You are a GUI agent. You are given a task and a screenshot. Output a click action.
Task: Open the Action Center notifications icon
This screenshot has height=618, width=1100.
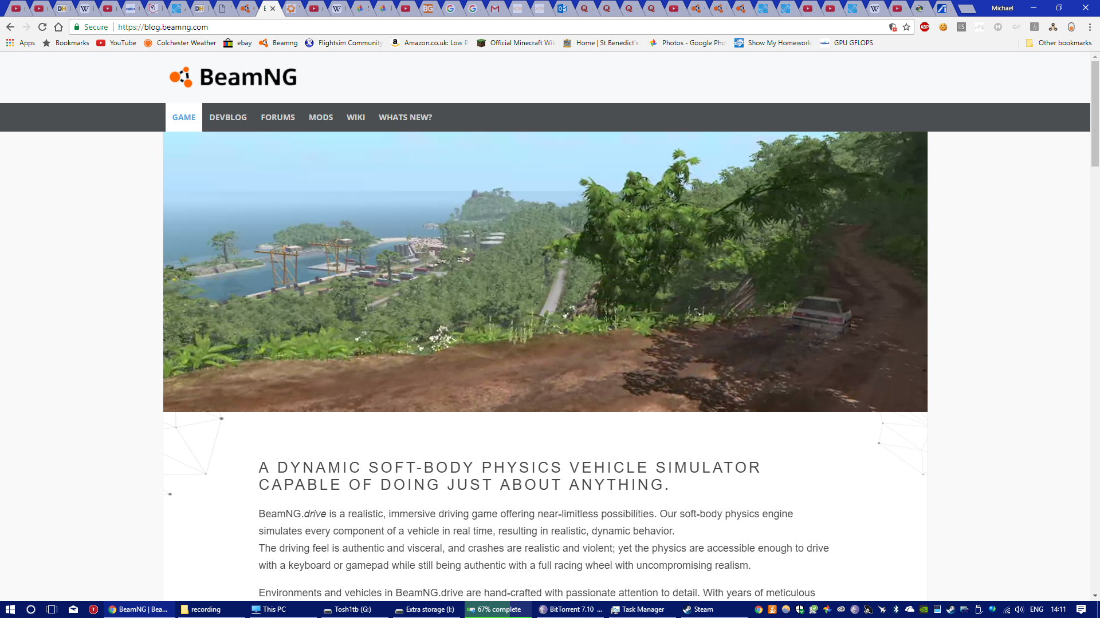tap(1081, 609)
